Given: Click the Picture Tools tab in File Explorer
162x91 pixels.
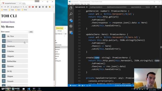Looking at the screenshot, I should (x=60, y=28).
